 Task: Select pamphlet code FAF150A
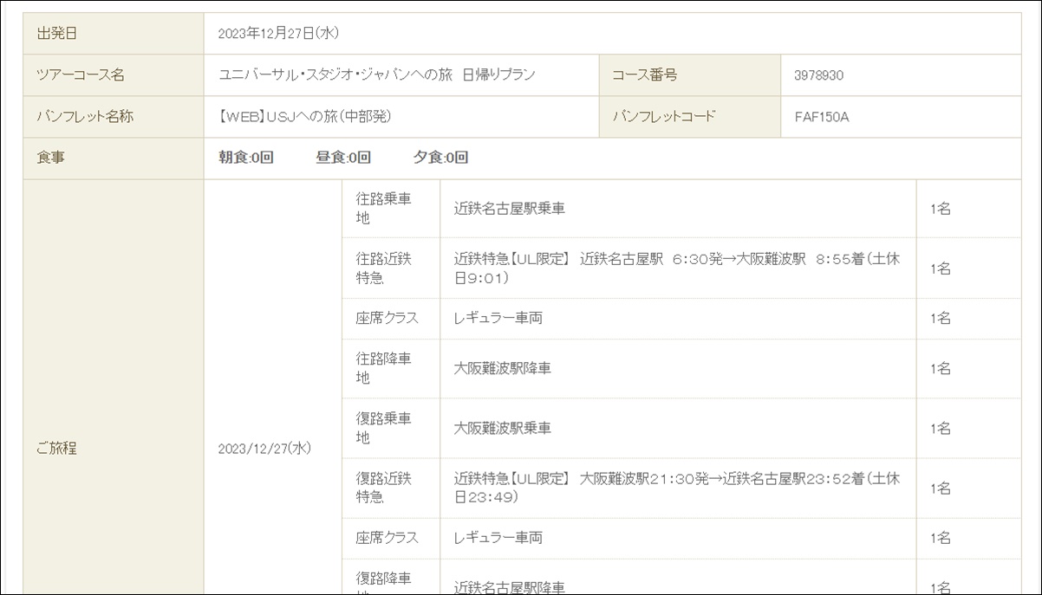(x=821, y=117)
